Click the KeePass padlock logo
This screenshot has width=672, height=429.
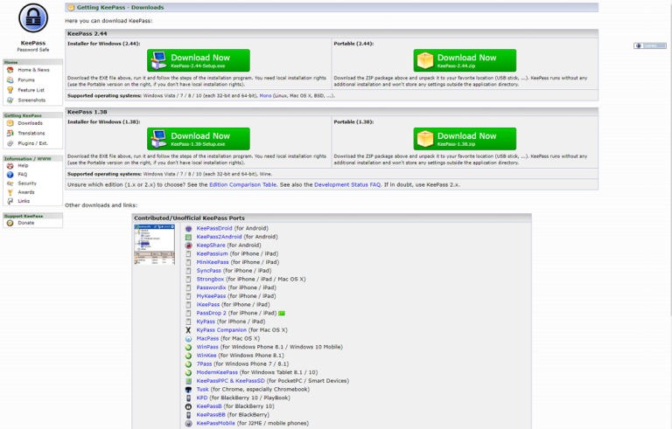click(x=33, y=18)
